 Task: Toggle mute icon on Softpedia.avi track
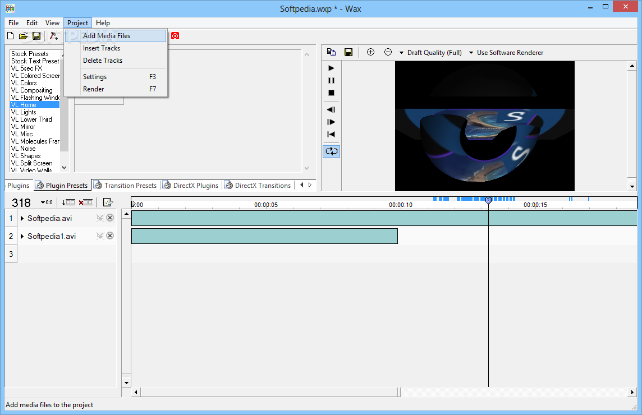pos(100,218)
